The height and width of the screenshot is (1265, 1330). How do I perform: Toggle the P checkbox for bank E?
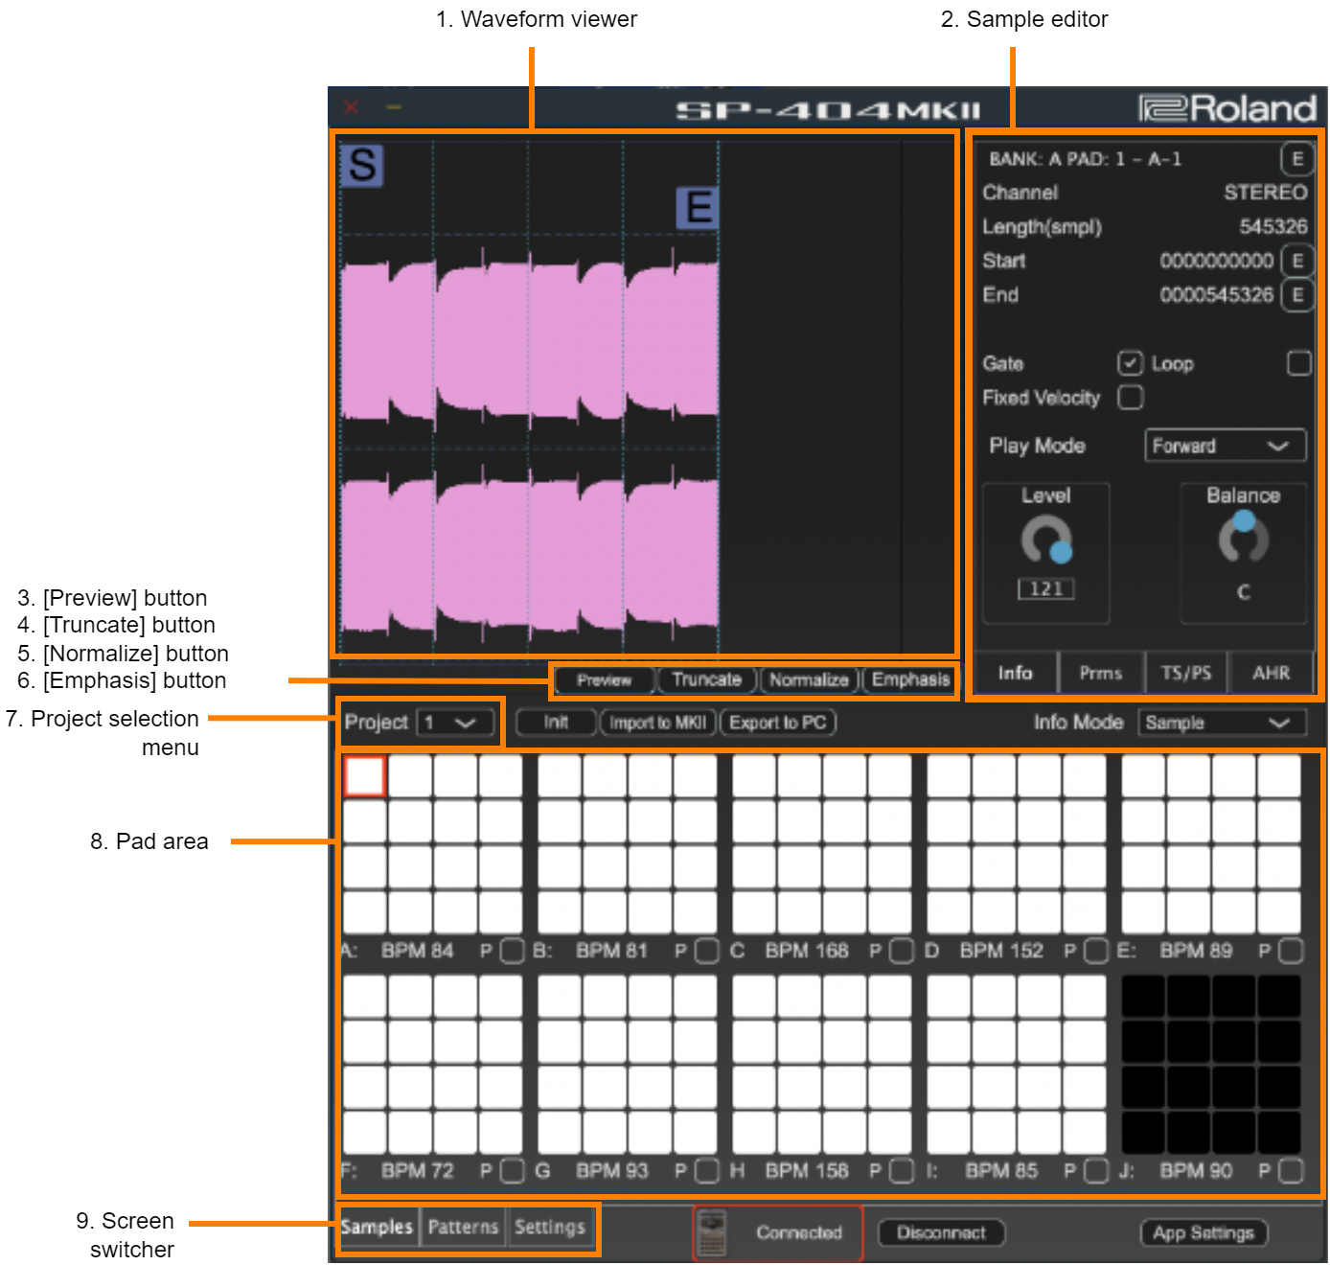[1291, 951]
